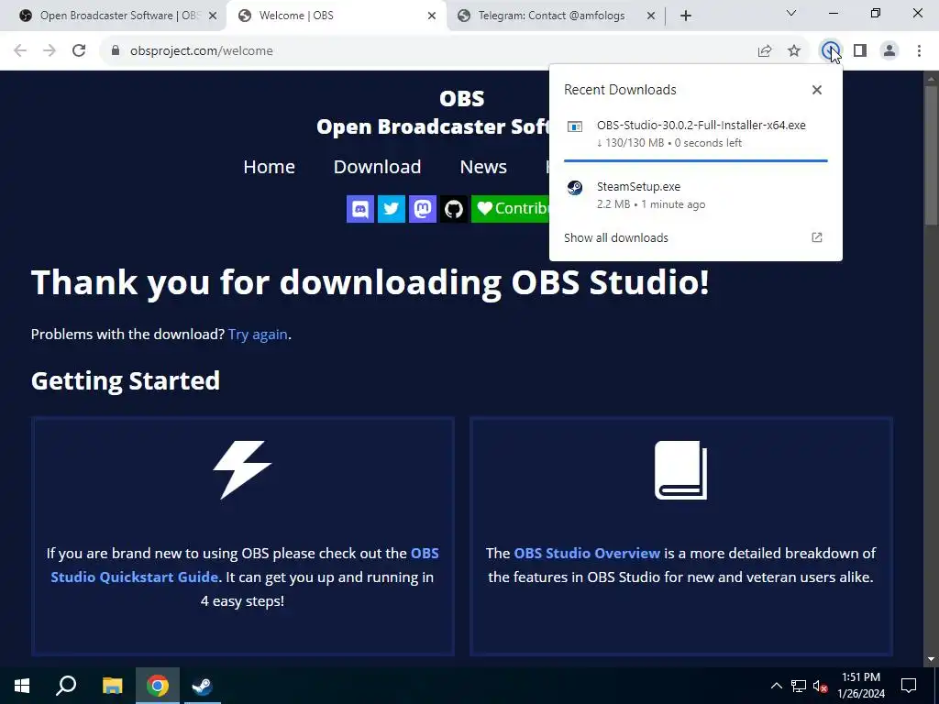
Task: Open the Chrome three-dot menu
Action: [x=919, y=51]
